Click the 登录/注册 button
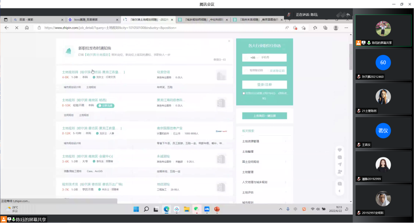The height and width of the screenshot is (223, 414). click(264, 84)
